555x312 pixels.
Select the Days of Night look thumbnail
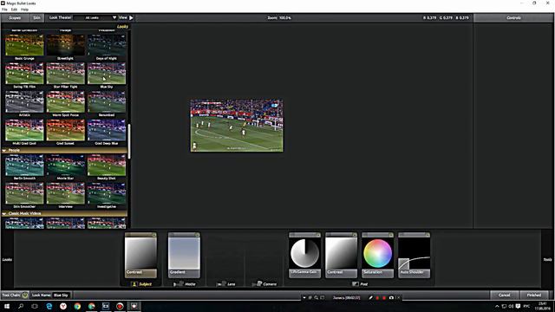107,45
